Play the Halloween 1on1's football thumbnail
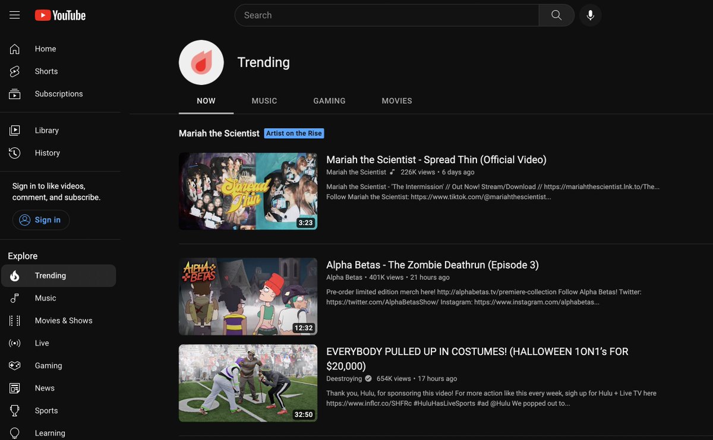 [248, 383]
